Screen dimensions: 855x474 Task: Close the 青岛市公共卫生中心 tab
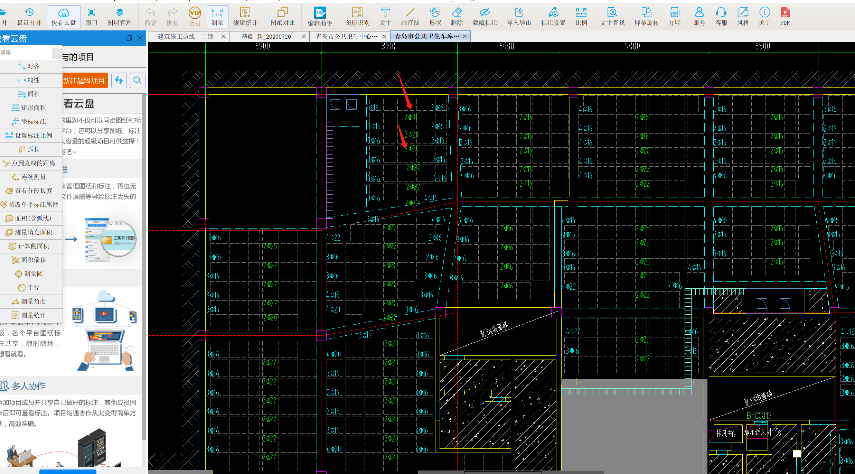[x=384, y=36]
